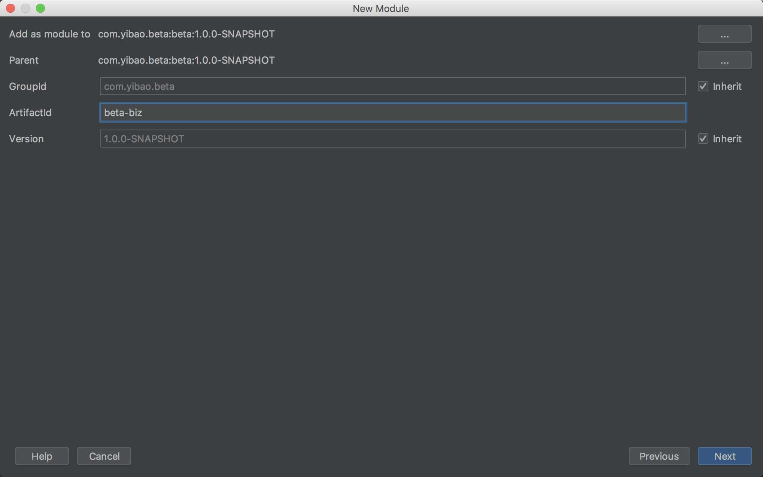The image size is (763, 477).
Task: Click com.yibao.beta Parent module label
Action: (186, 60)
